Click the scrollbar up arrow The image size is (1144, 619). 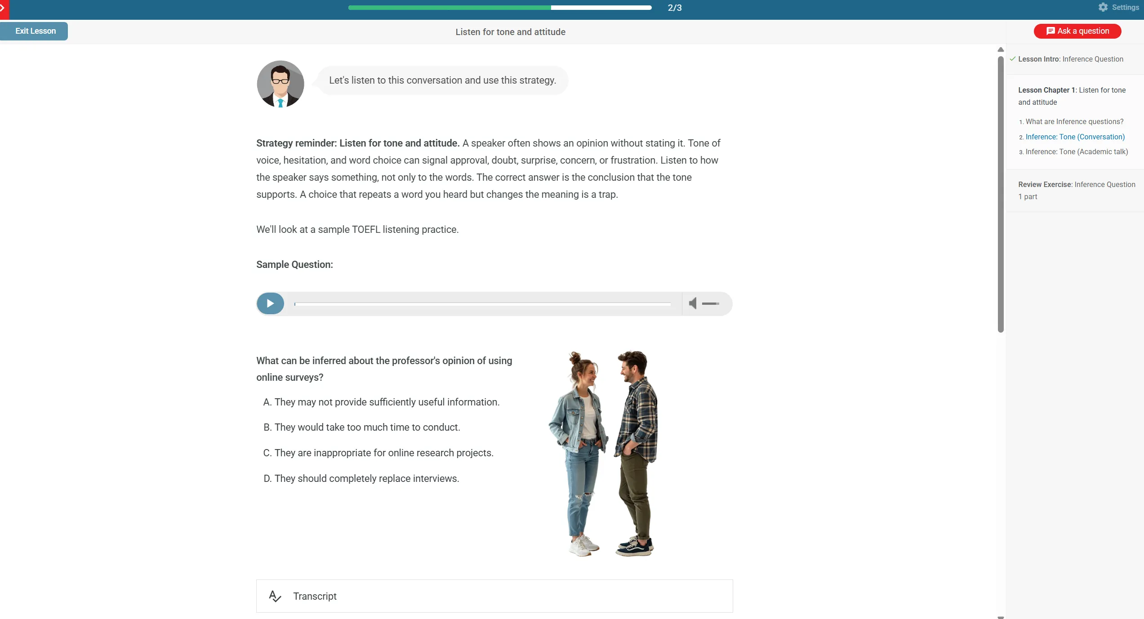point(1001,49)
